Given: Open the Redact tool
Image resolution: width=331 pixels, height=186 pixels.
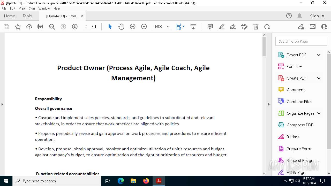Looking at the screenshot, I should tap(293, 137).
